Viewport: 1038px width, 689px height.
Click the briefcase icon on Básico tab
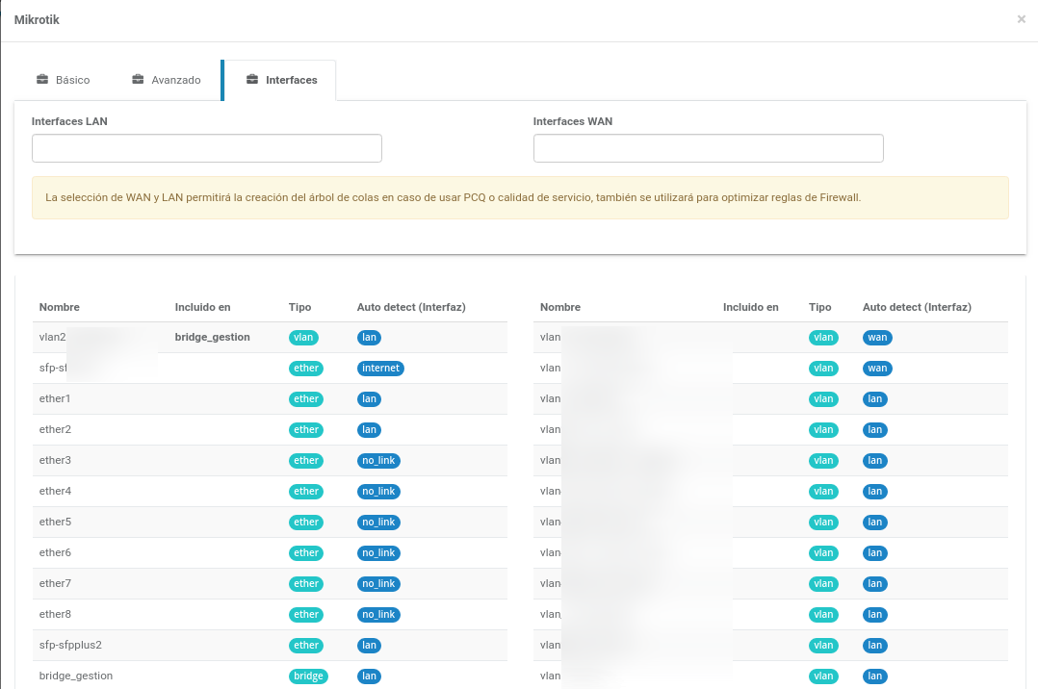point(42,80)
